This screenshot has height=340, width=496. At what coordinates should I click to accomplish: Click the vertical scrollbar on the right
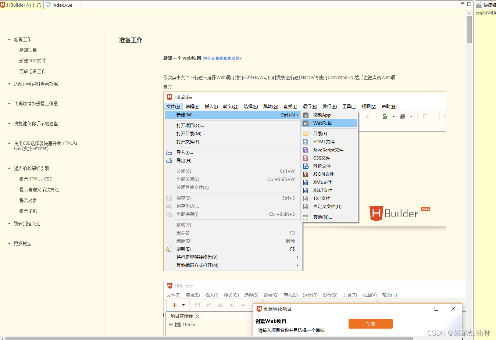click(470, 29)
